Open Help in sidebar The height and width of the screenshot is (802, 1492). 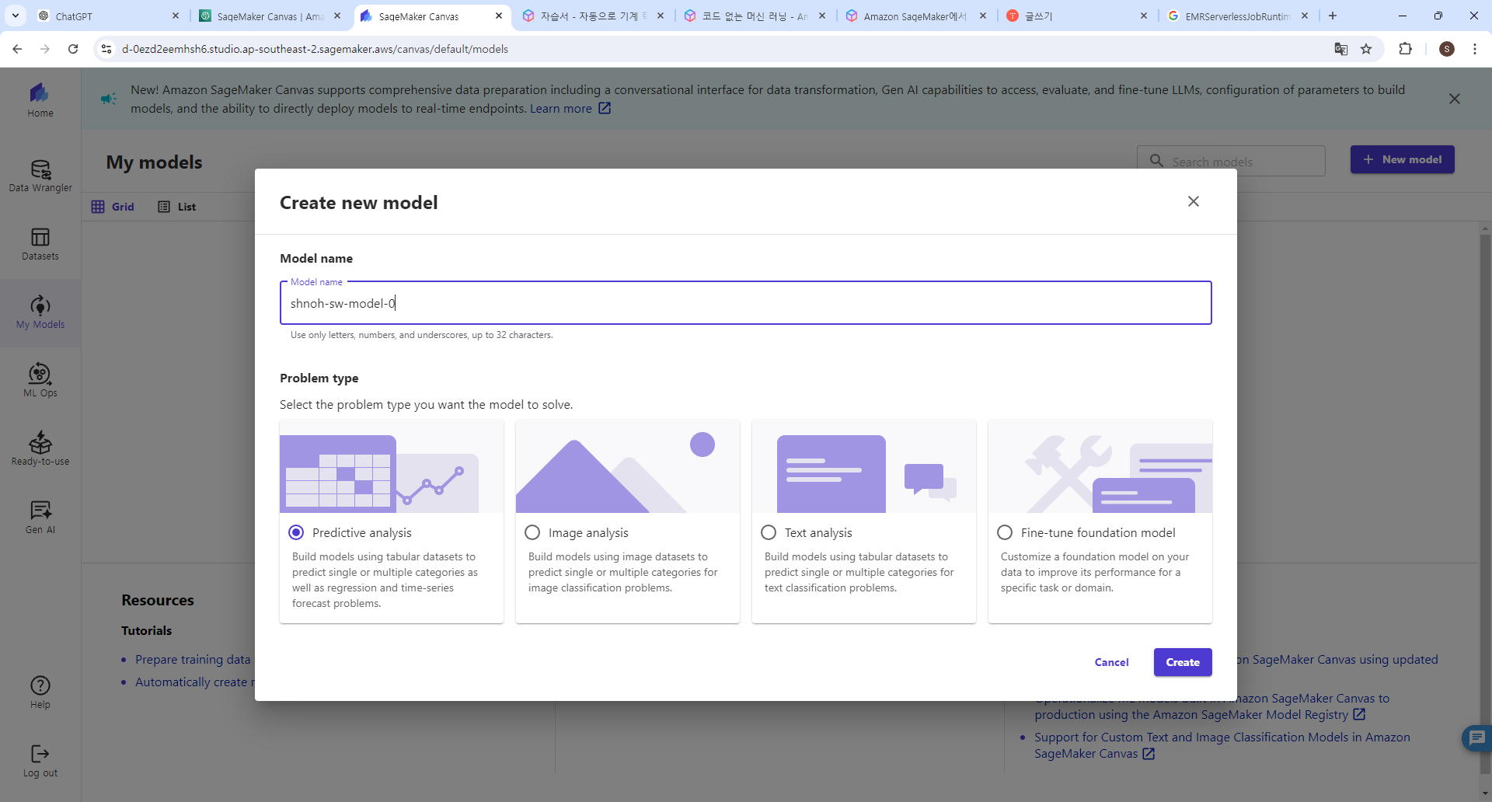(40, 692)
